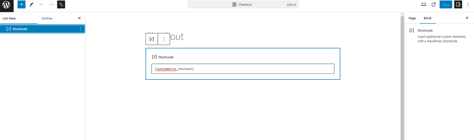Close the settings sidebar

(x=467, y=18)
